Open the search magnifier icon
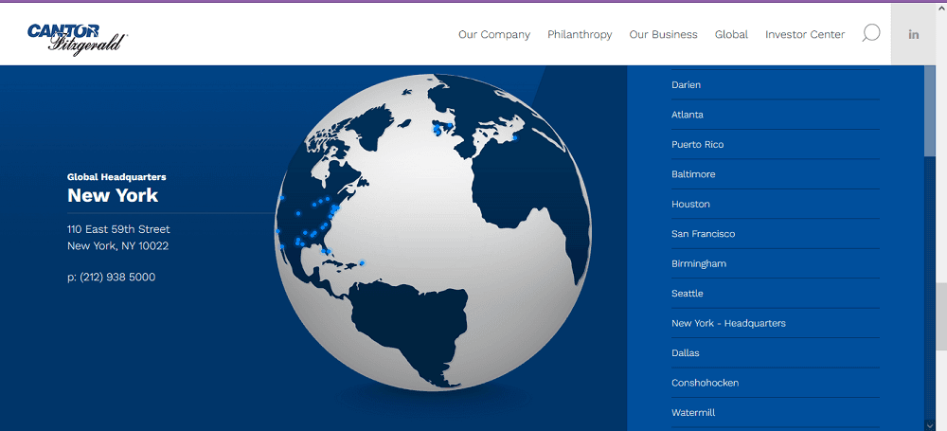 tap(870, 34)
